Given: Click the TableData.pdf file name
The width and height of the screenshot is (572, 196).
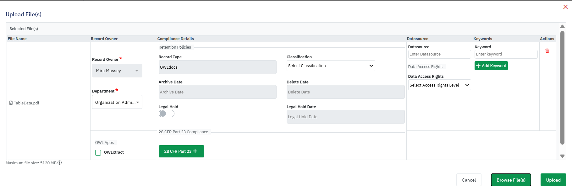Looking at the screenshot, I should (x=26, y=103).
